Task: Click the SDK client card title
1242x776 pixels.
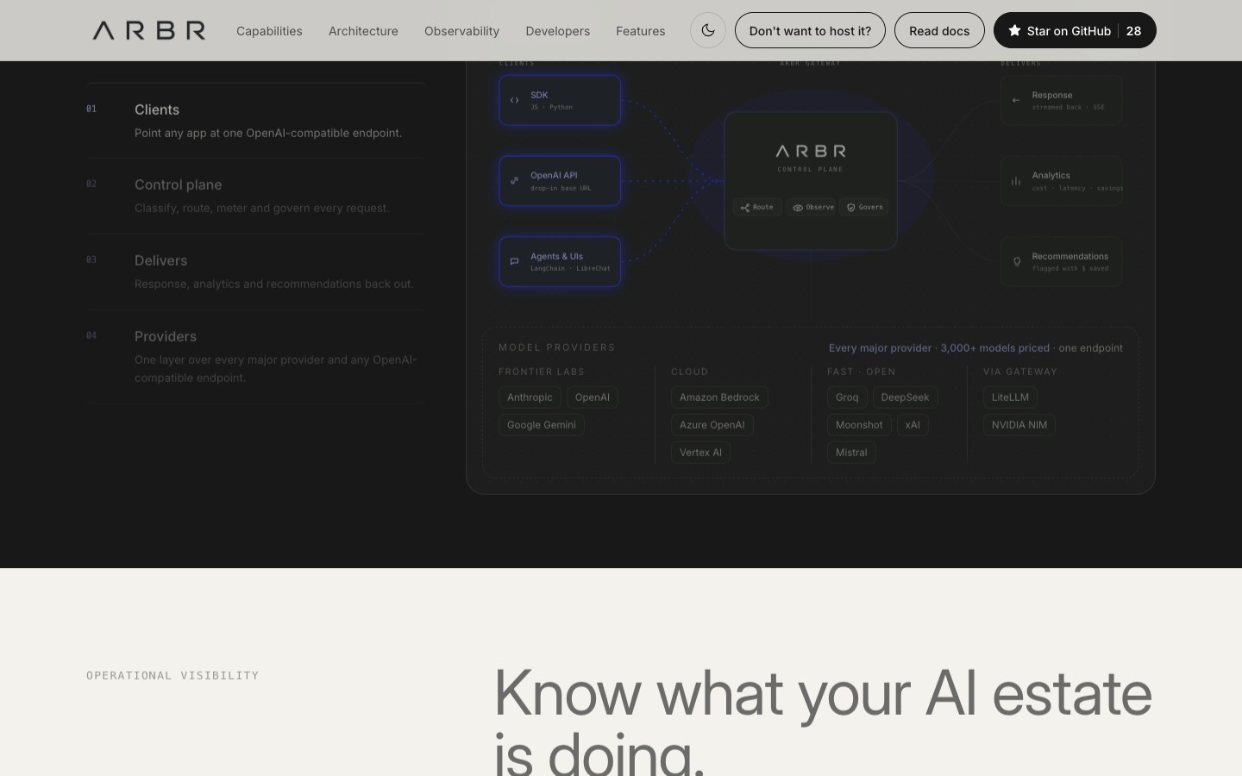Action: tap(539, 95)
